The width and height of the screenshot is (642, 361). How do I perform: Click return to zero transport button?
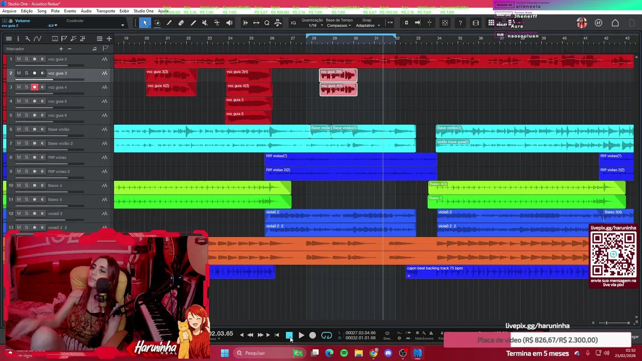pyautogui.click(x=276, y=335)
